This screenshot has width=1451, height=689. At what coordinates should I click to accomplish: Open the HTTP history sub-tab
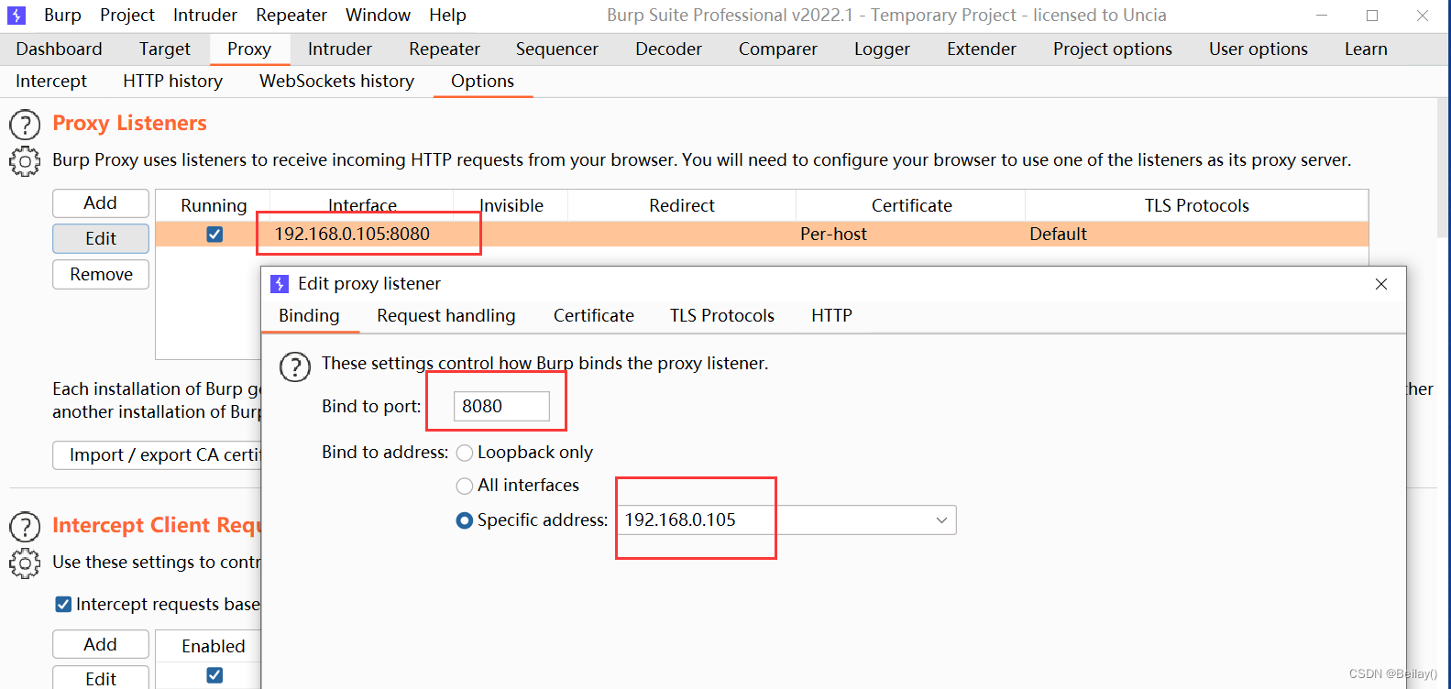[173, 82]
